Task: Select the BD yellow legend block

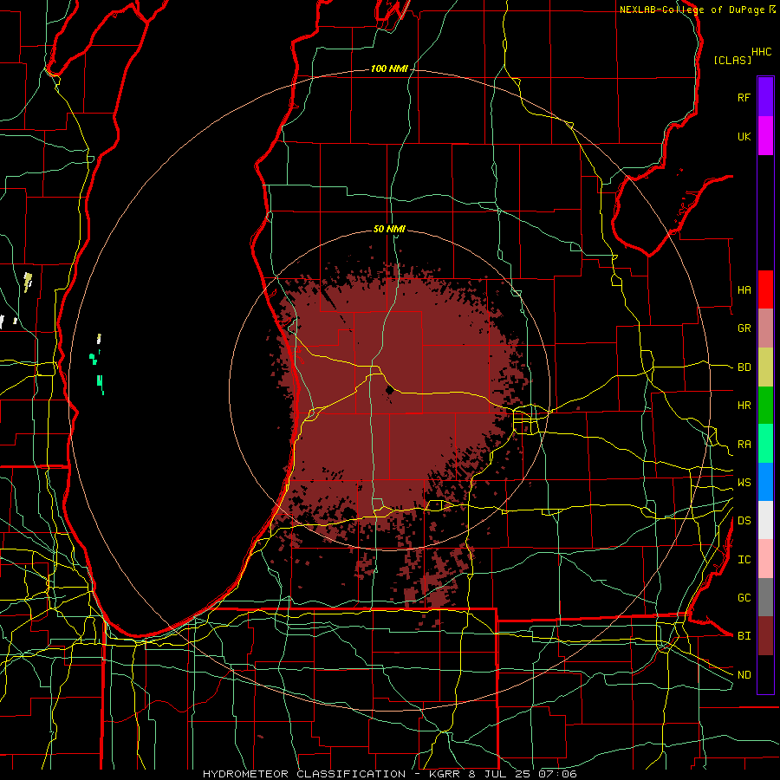Action: coord(765,367)
